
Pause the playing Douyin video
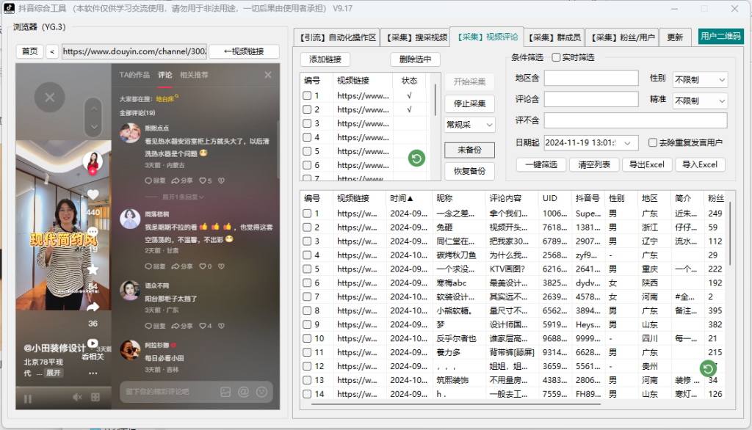coord(27,399)
